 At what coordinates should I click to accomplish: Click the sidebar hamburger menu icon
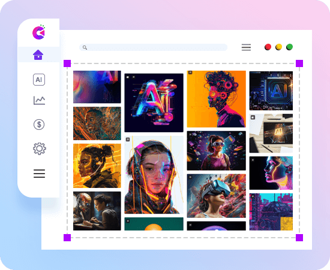click(x=39, y=174)
